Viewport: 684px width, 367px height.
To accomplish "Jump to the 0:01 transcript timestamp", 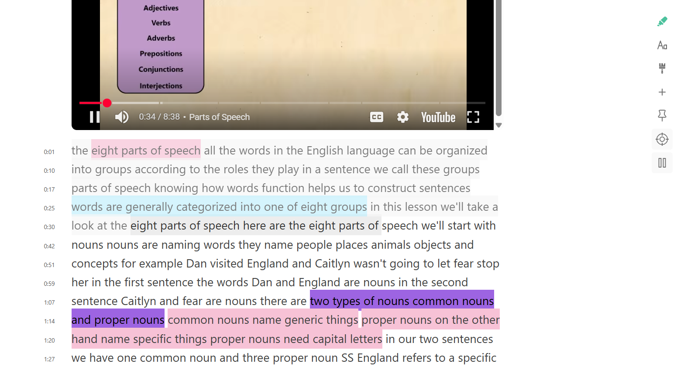I will tap(49, 151).
